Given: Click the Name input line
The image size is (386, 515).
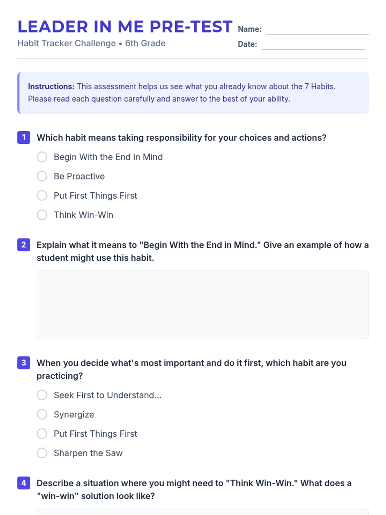Looking at the screenshot, I should (x=317, y=30).
